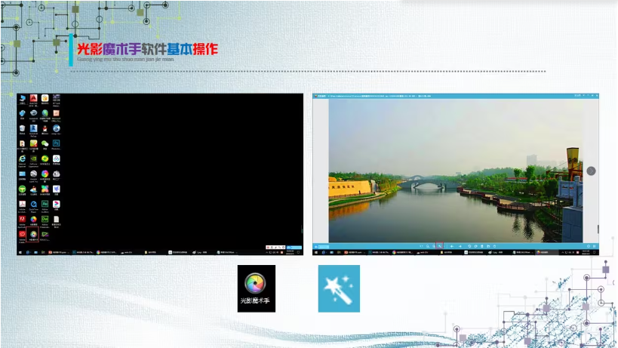Open This PC icon on desktop
Viewport: 618px width, 348px height.
[22, 100]
